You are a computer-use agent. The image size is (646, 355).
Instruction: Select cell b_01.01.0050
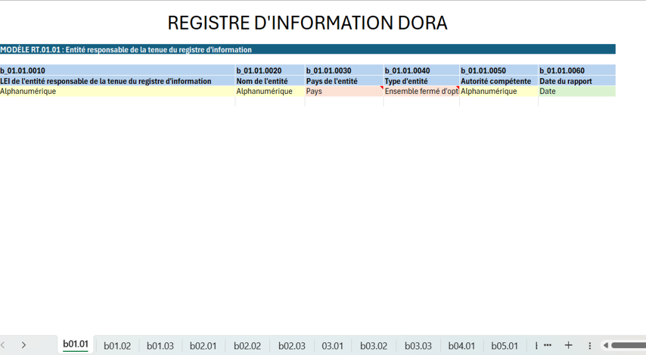(x=499, y=71)
